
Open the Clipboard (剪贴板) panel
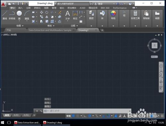[146, 15]
